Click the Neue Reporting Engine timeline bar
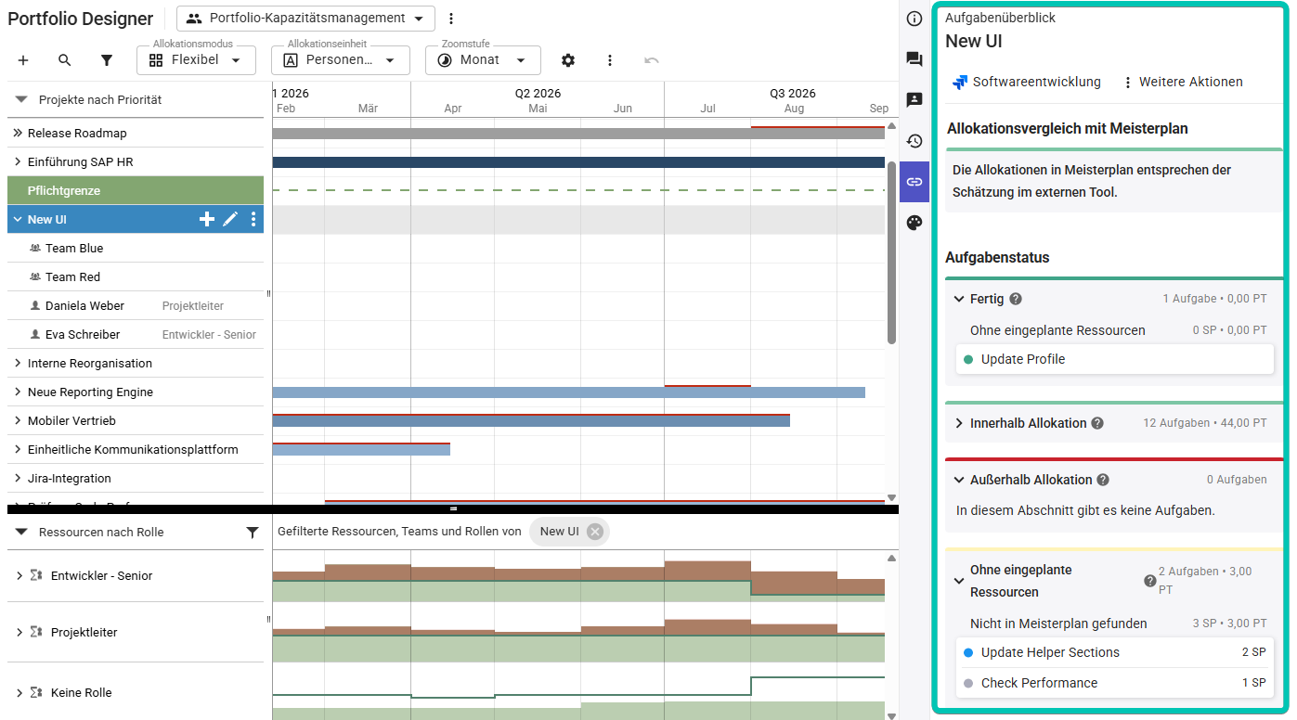The height and width of the screenshot is (720, 1297). point(568,392)
